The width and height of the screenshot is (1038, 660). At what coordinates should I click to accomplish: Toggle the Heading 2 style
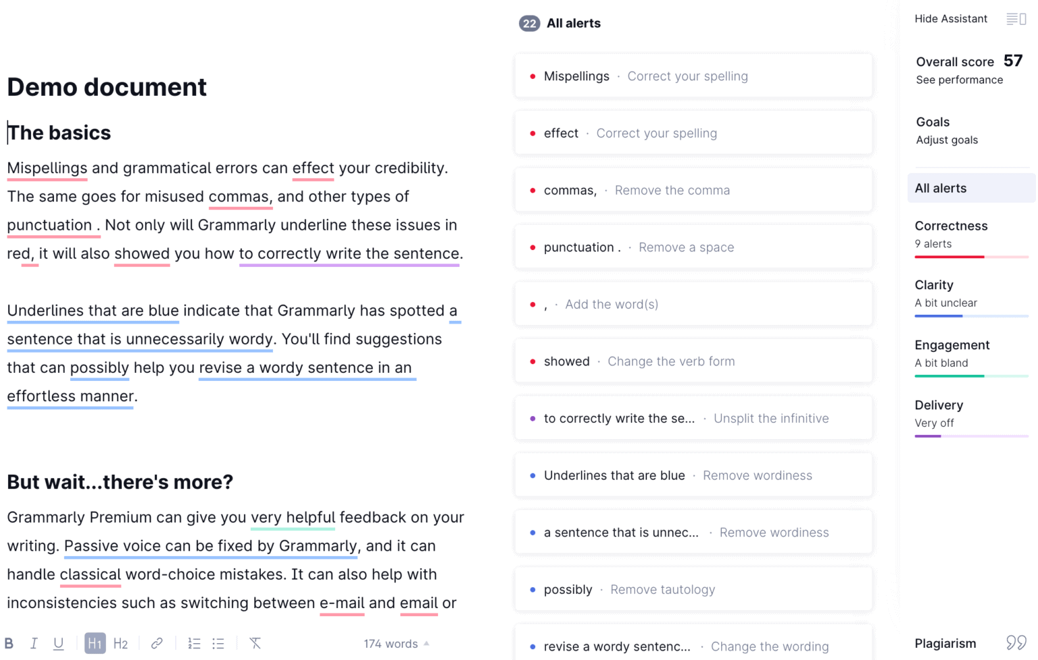(120, 643)
